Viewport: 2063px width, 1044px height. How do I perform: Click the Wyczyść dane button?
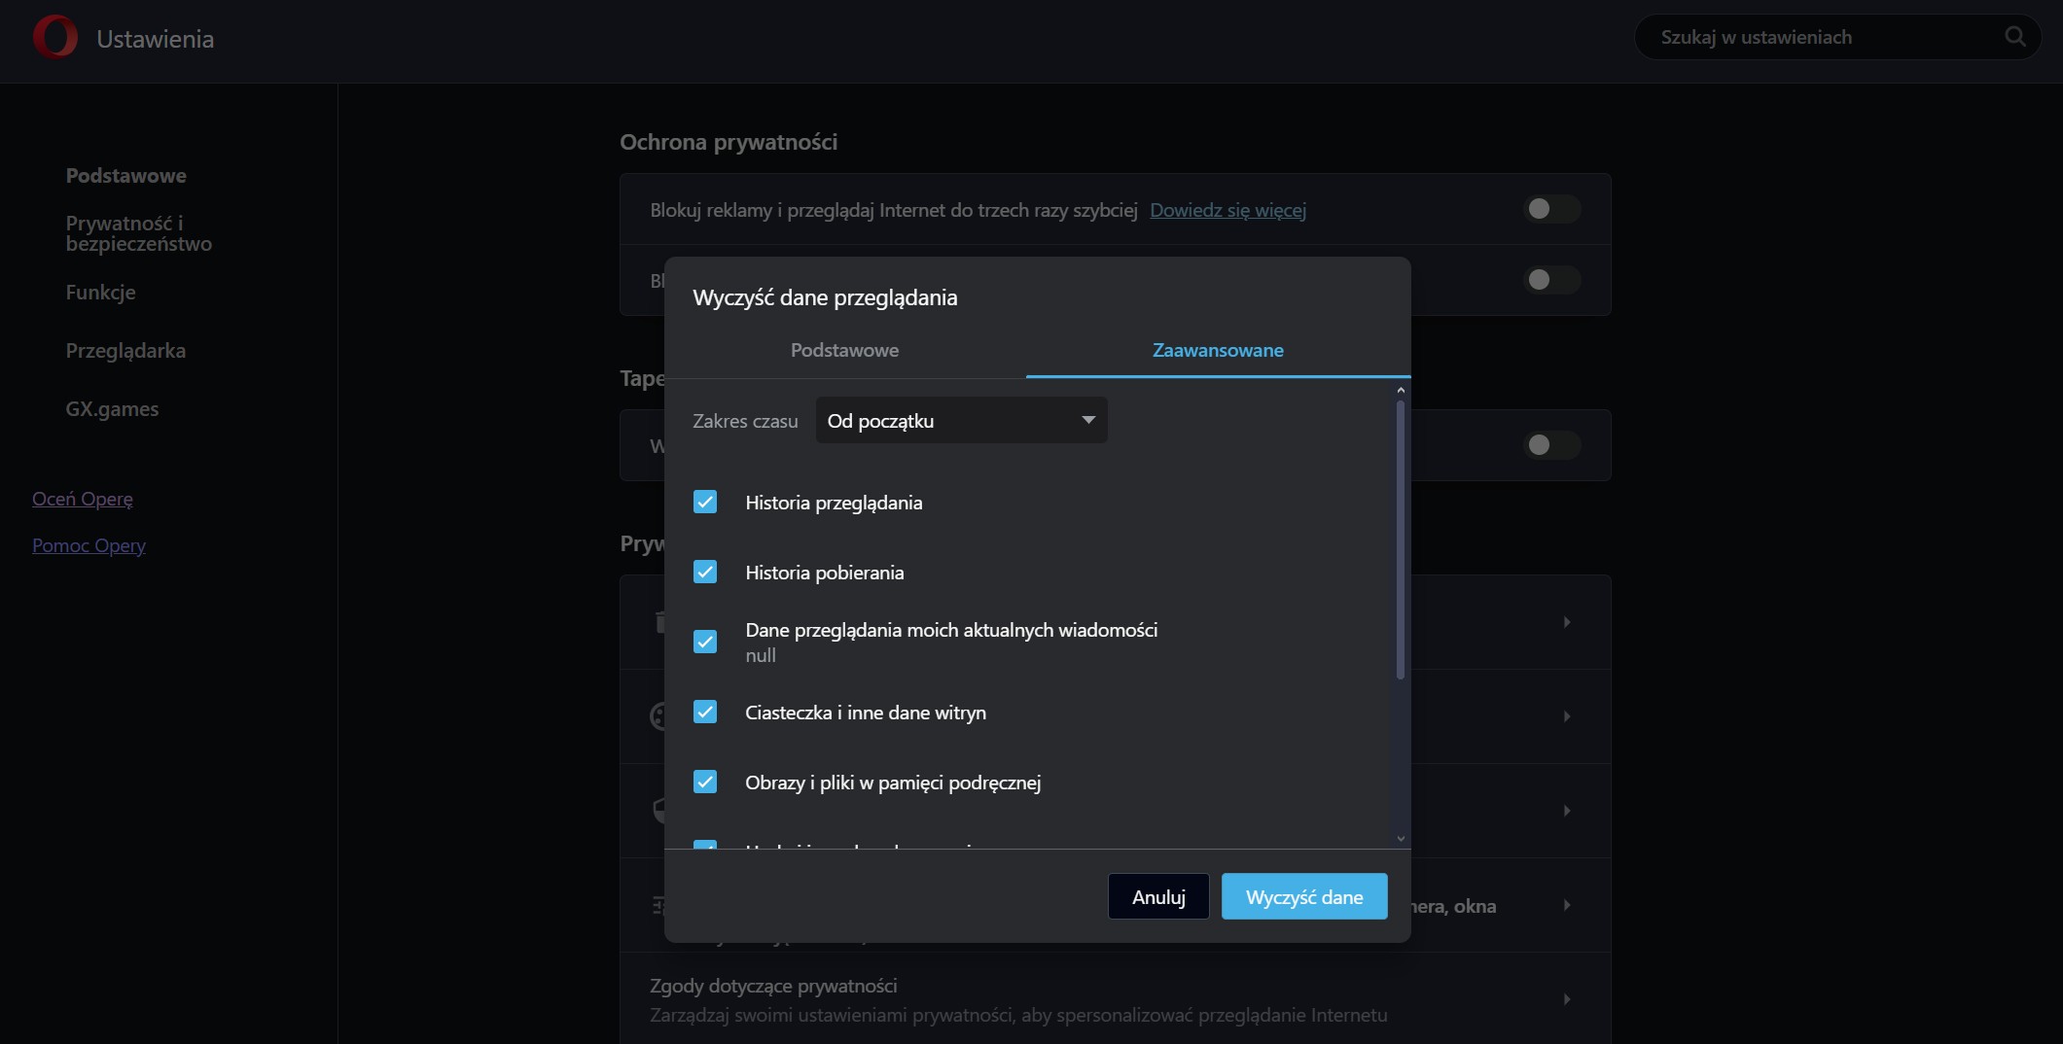[x=1304, y=896]
